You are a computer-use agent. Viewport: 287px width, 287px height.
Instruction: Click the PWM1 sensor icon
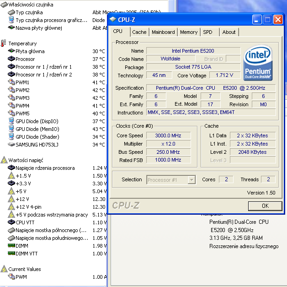click(11, 82)
